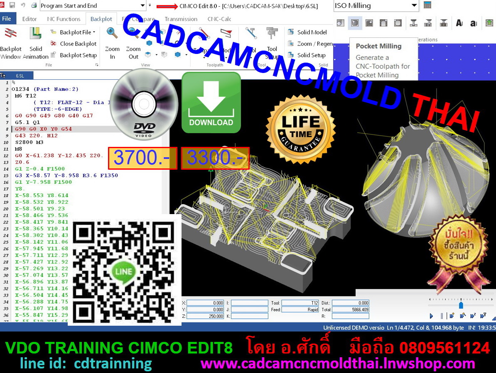The image size is (496, 373).
Task: Click the calculator icon beside ISO Milling
Action: tap(427, 5)
